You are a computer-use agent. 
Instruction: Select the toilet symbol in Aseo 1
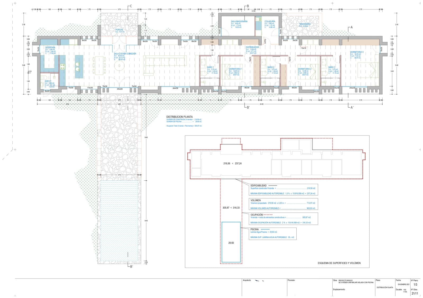pos(43,78)
